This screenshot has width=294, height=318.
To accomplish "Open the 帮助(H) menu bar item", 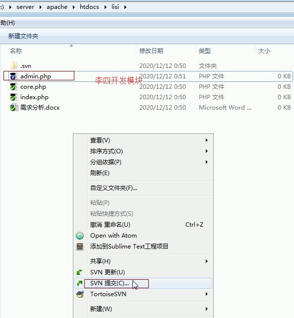I will pyautogui.click(x=7, y=23).
